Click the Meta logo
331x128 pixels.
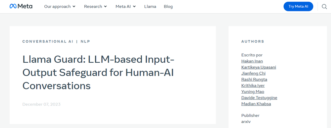21,6
